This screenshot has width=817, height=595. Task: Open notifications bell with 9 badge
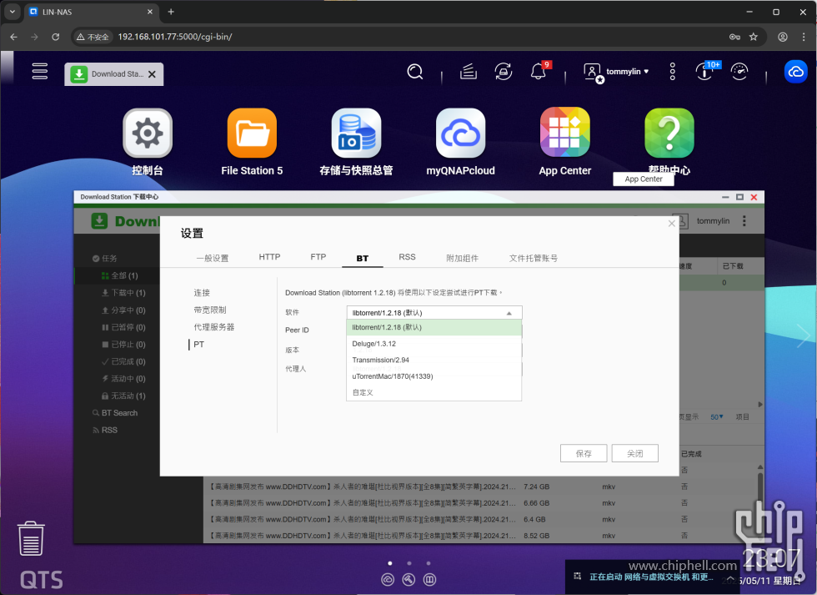(x=539, y=71)
